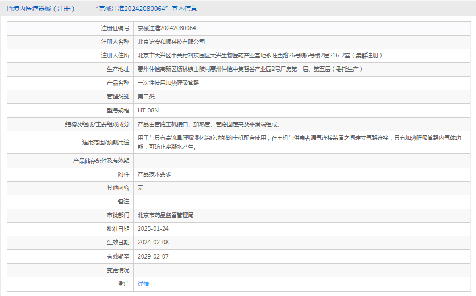Click the intended use text starting 用于与具有高流量
This screenshot has width=476, height=296.
pyautogui.click(x=299, y=142)
